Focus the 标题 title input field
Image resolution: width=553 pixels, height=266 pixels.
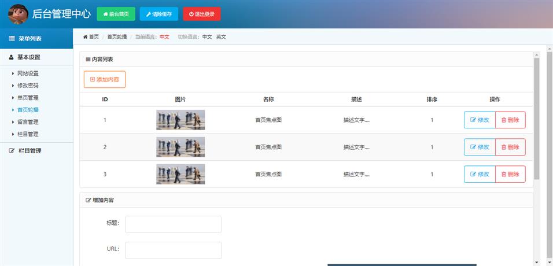click(x=173, y=224)
